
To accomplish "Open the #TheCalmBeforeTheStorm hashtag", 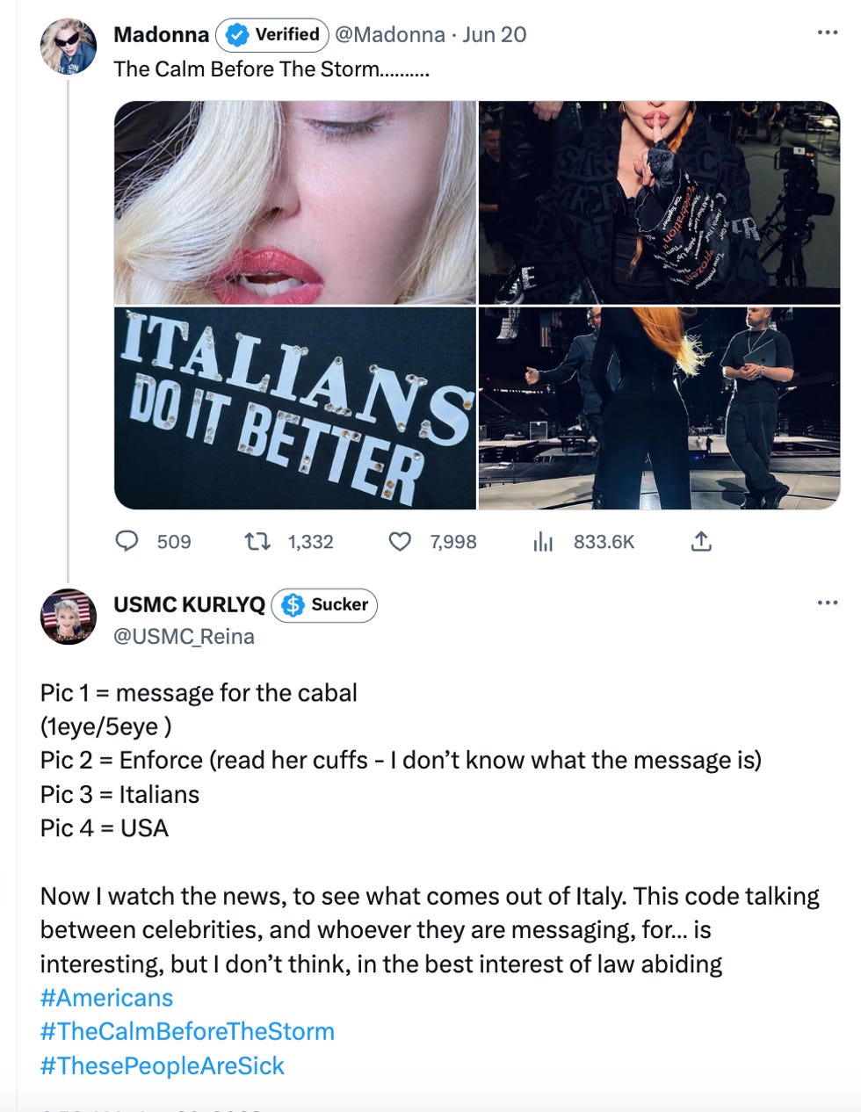I will click(186, 1031).
